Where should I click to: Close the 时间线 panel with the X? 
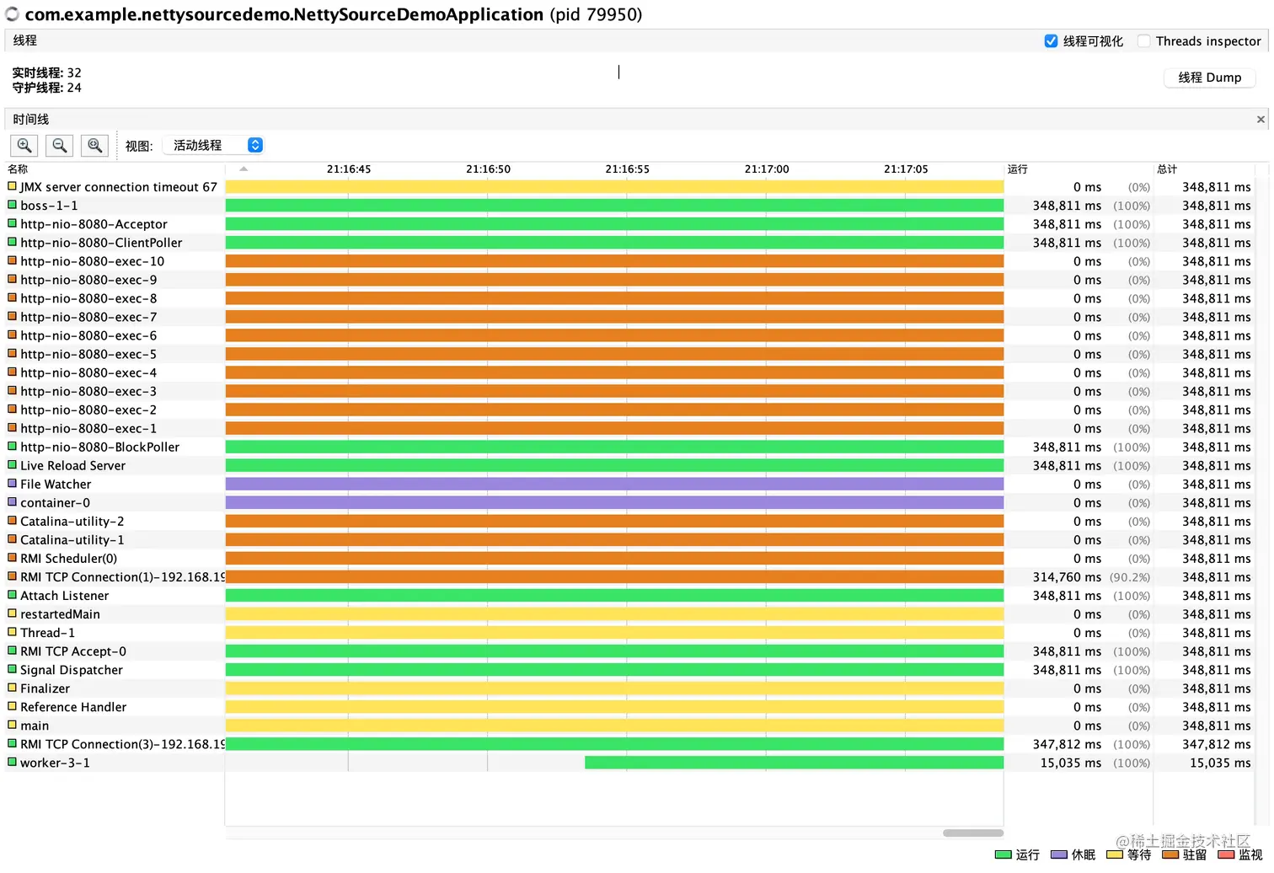[x=1261, y=120]
